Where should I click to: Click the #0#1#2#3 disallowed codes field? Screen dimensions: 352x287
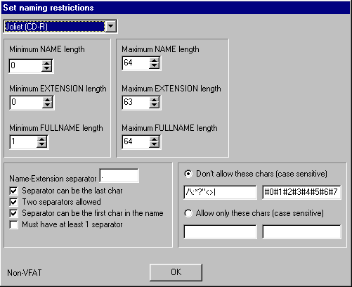301,192
